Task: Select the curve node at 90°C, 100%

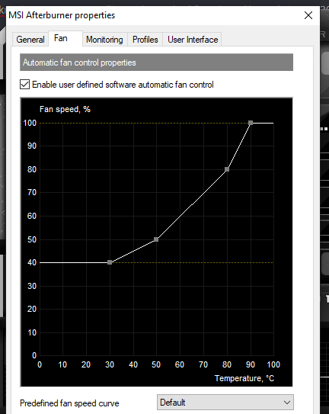Action: [251, 123]
